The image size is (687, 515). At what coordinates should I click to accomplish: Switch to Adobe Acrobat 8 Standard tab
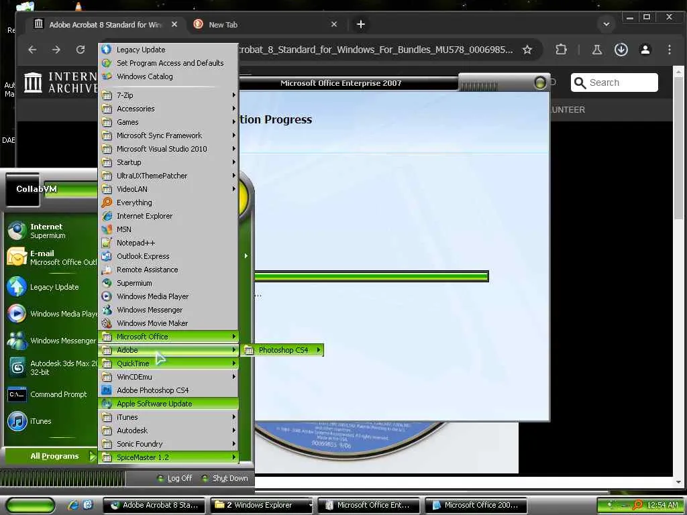coord(105,25)
